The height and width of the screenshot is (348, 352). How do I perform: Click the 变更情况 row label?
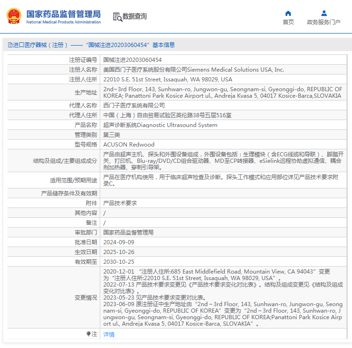pyautogui.click(x=86, y=297)
